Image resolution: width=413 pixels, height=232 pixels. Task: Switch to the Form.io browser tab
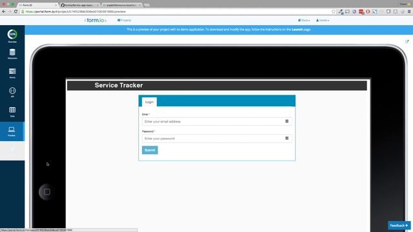coord(37,5)
